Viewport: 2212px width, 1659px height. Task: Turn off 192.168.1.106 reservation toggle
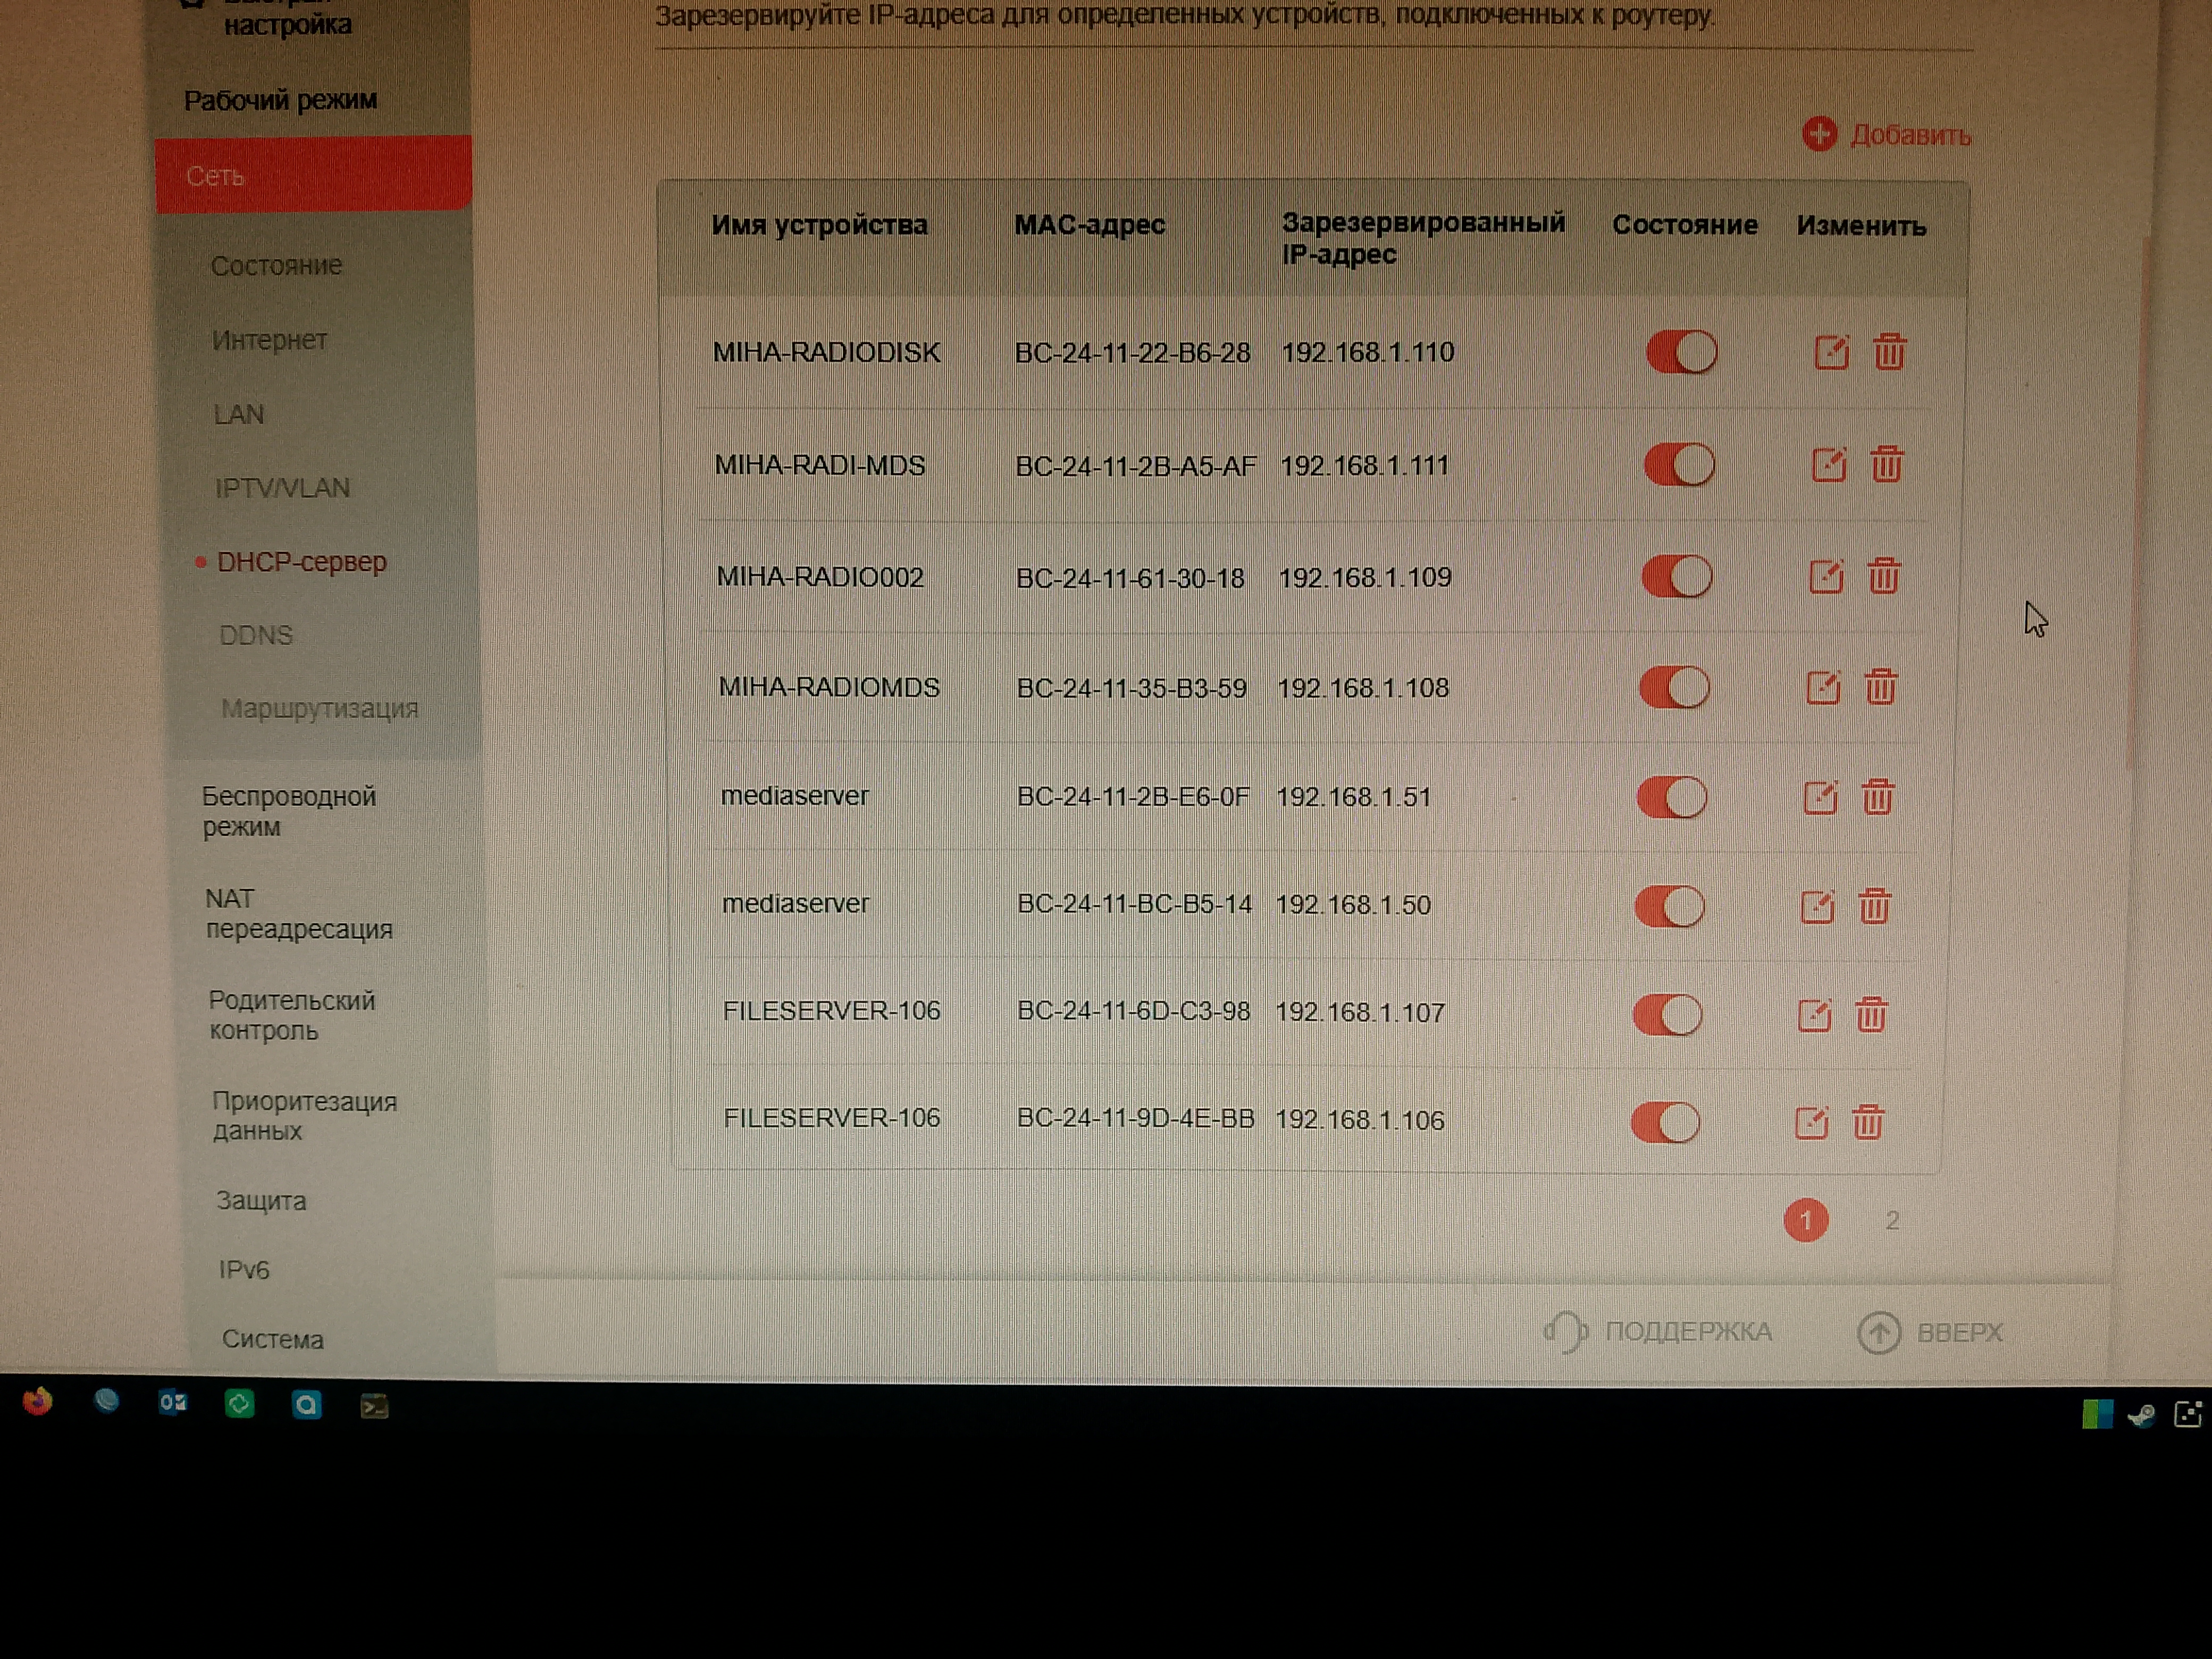point(1665,1123)
